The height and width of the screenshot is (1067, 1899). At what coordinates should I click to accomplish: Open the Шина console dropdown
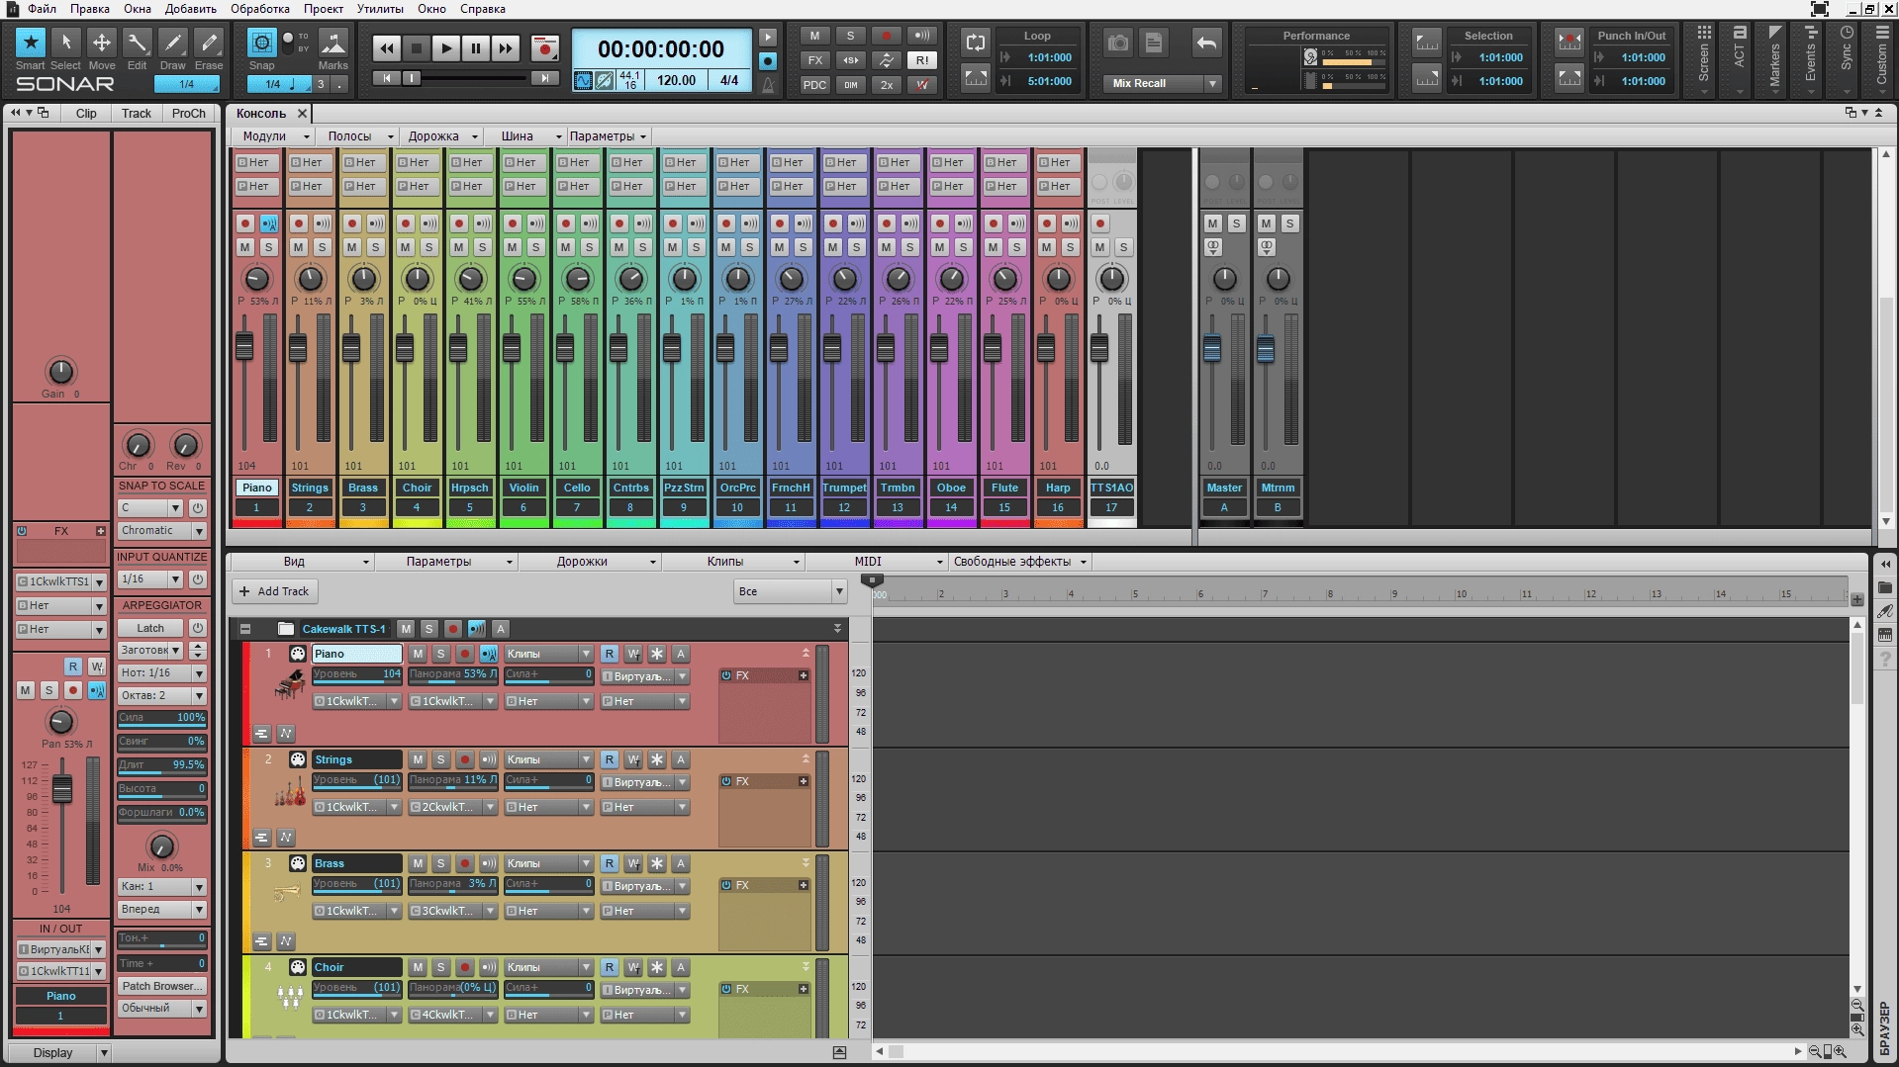pyautogui.click(x=529, y=136)
